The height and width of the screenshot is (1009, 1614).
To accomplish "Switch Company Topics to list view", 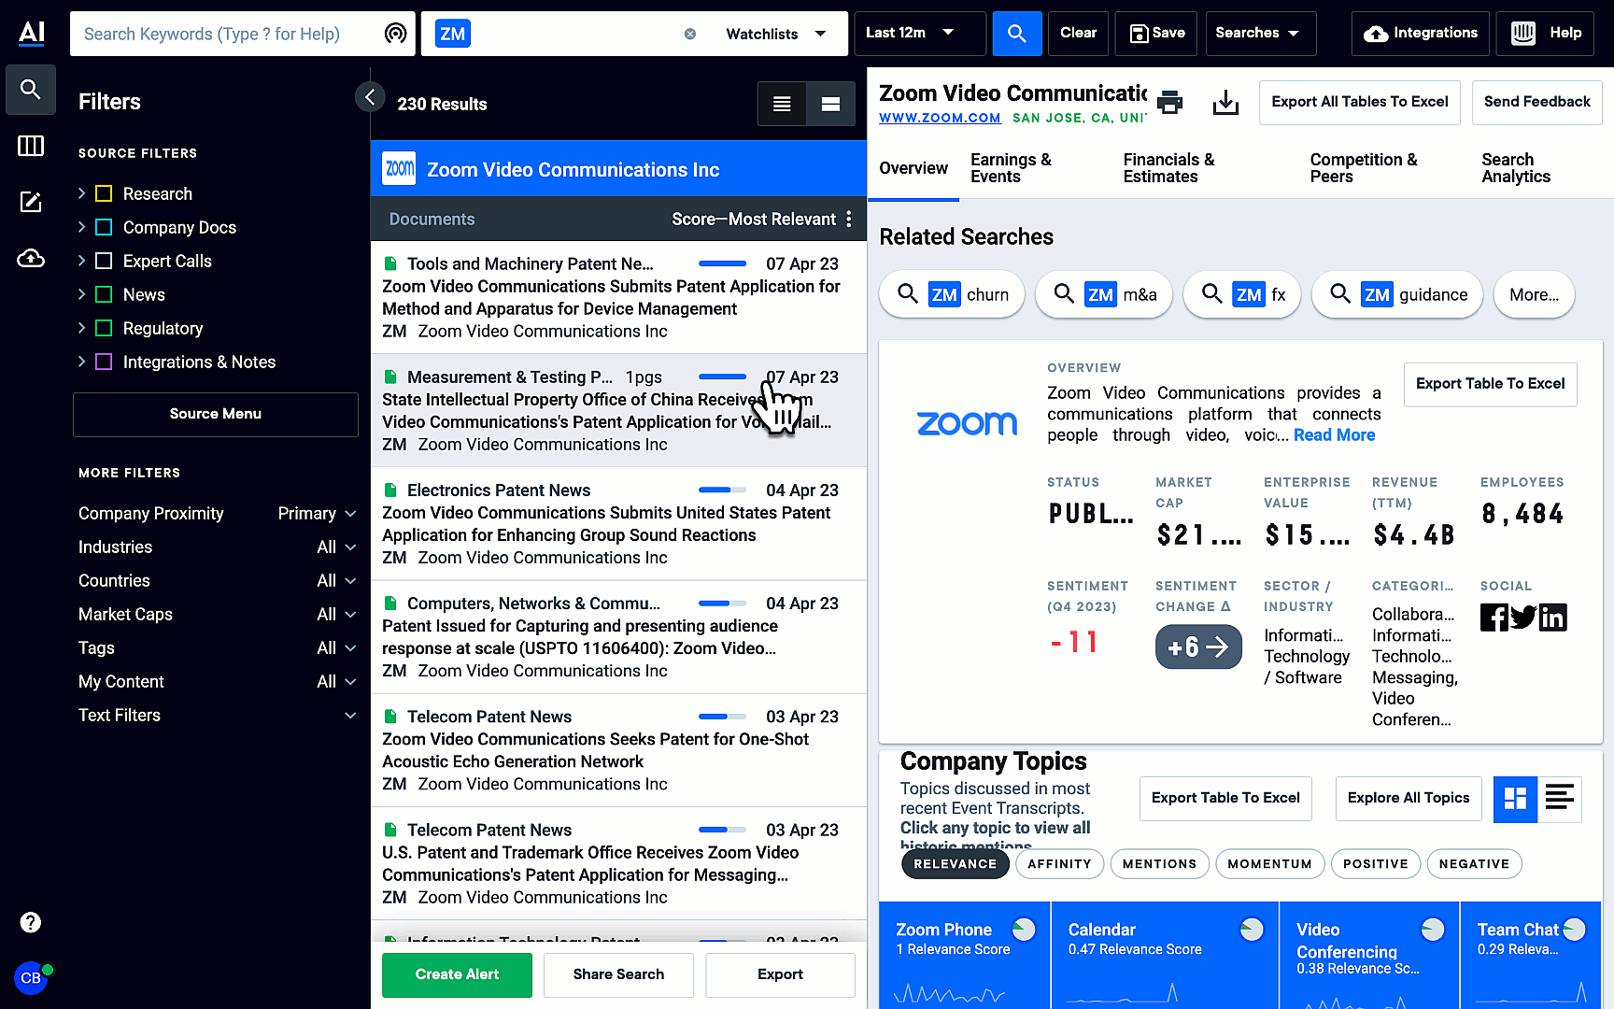I will tap(1560, 799).
